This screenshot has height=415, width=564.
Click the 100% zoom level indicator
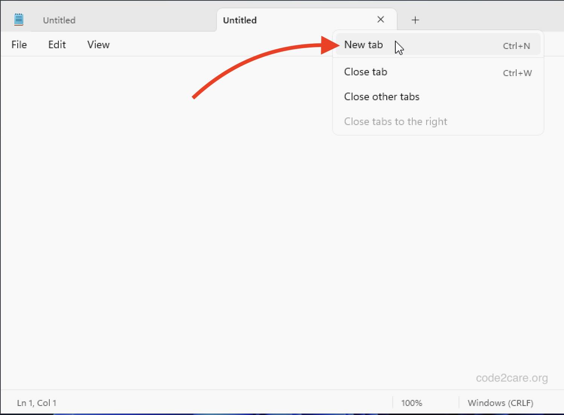click(411, 403)
